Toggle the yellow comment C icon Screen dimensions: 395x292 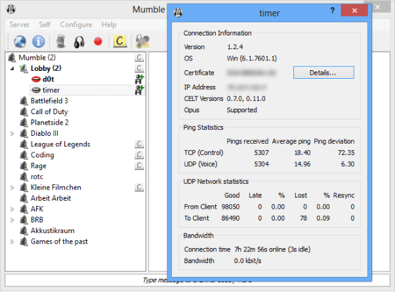tap(119, 41)
